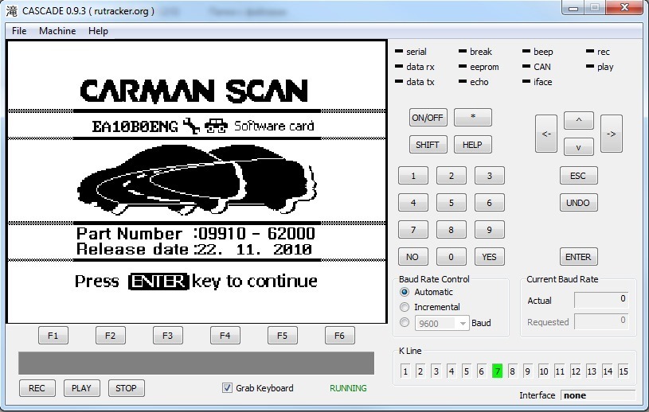Click the CASCADE app icon in title bar
Screen dimensions: 649x412
click(12, 11)
